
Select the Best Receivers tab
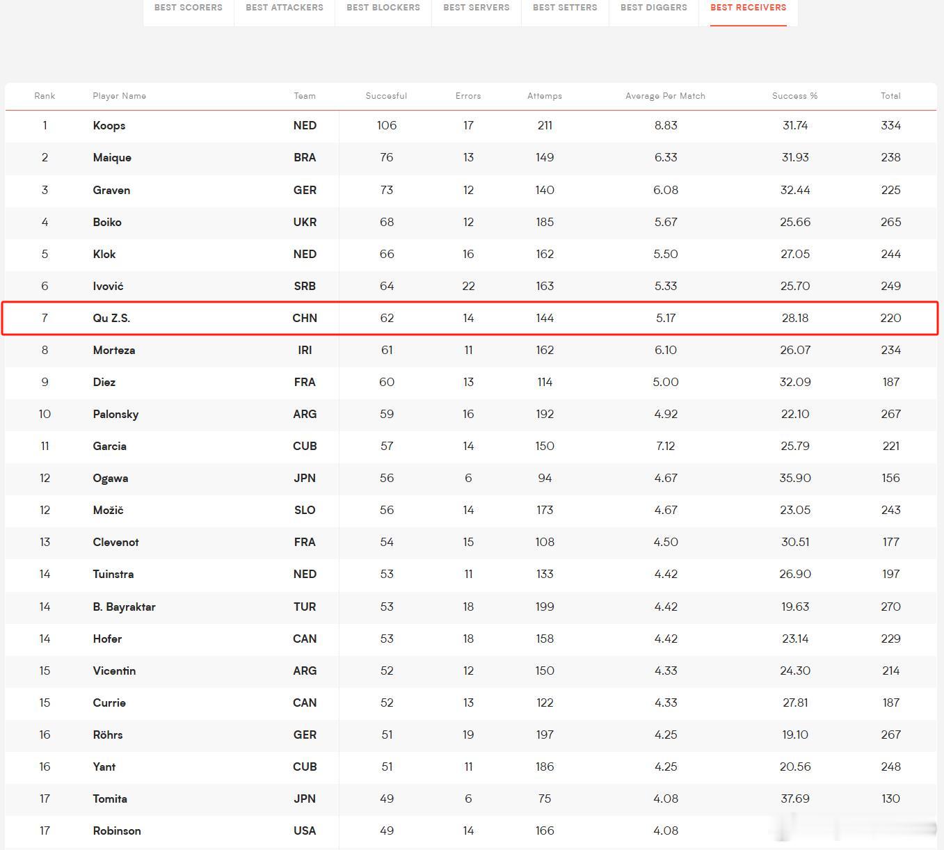(749, 8)
